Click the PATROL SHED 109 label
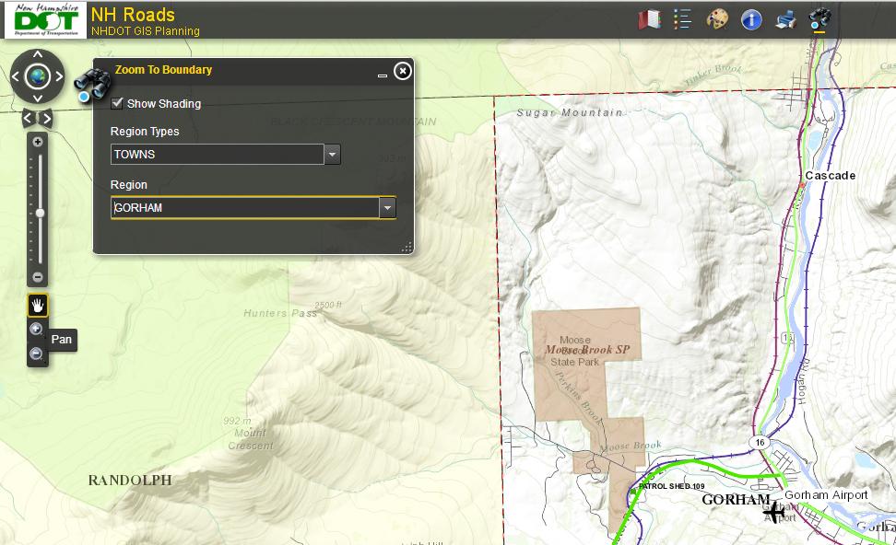Image resolution: width=896 pixels, height=545 pixels. 671,486
